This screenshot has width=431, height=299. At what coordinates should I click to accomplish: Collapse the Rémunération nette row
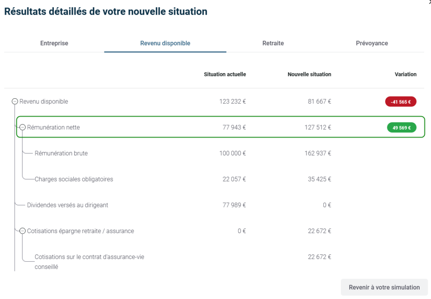(23, 127)
